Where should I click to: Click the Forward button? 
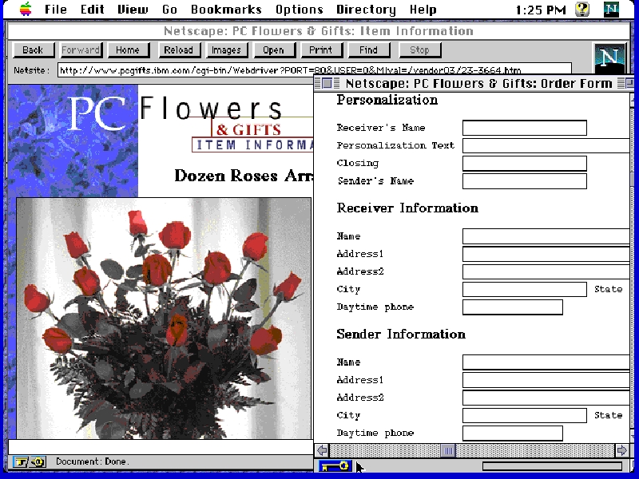(81, 50)
